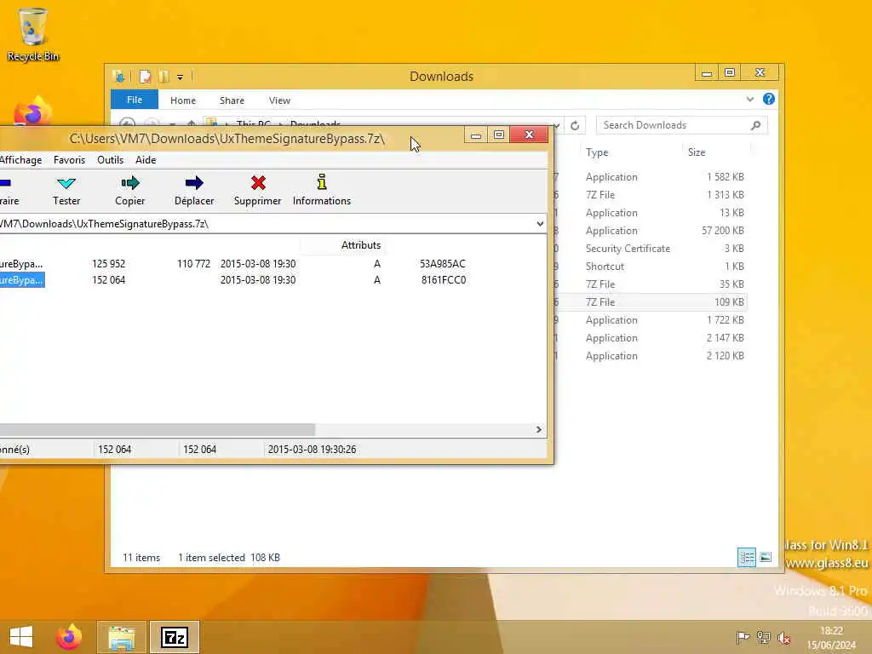Open the Share ribbon tab in Downloads
The image size is (872, 654).
tap(232, 100)
